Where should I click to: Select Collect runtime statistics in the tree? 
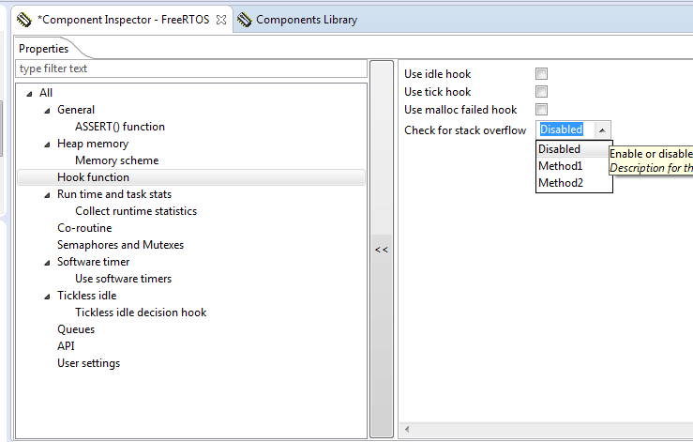point(136,211)
